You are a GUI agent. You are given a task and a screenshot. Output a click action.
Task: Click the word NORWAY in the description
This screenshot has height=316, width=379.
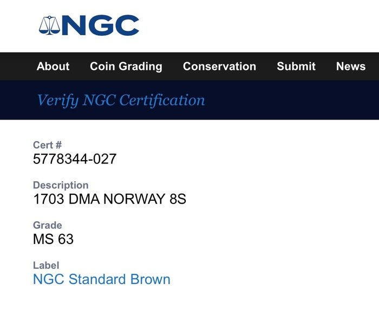tap(134, 199)
